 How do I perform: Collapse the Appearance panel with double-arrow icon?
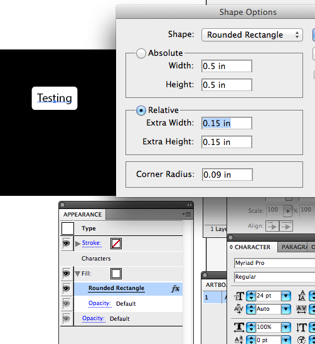pyautogui.click(x=189, y=205)
